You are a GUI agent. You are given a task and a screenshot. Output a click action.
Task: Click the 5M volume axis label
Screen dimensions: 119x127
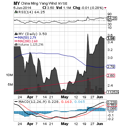10,85
